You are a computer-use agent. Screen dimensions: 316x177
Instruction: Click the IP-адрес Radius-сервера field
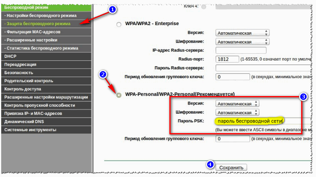(241, 50)
